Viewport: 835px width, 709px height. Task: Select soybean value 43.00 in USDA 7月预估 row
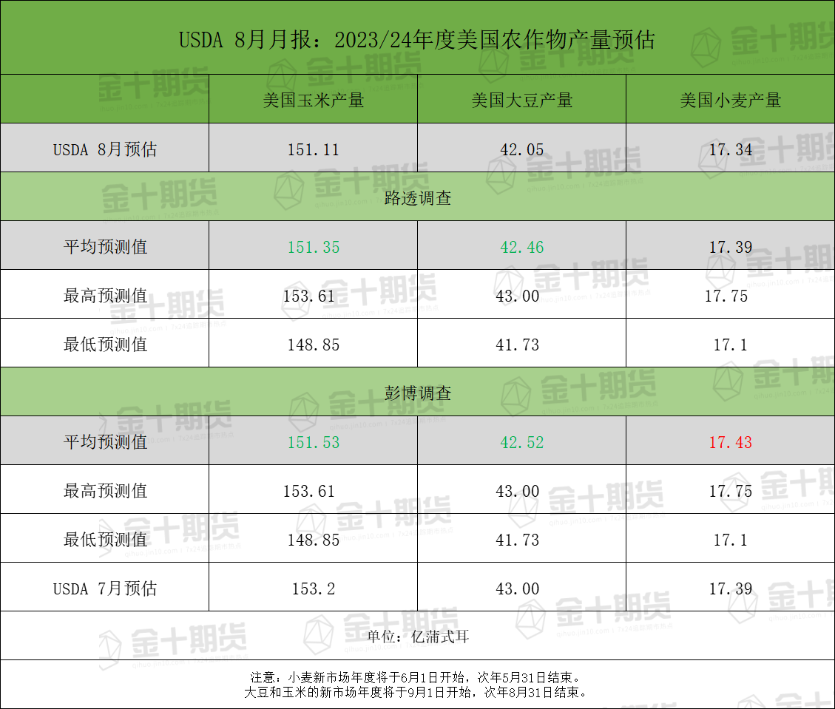518,589
